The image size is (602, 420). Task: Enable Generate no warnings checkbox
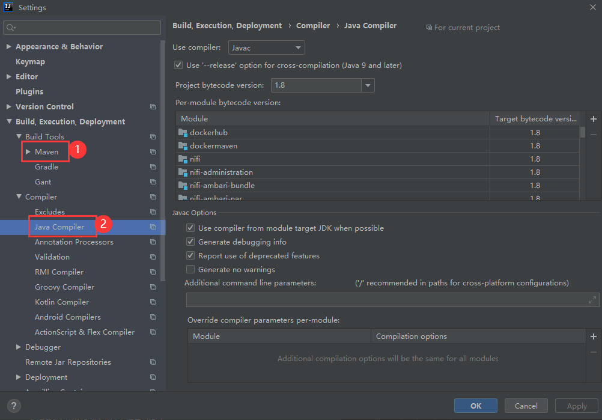(x=190, y=270)
